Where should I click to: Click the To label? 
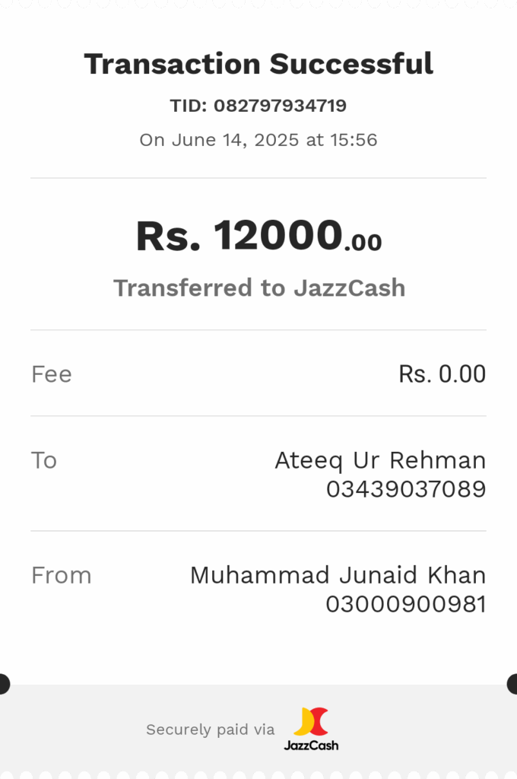(x=44, y=460)
